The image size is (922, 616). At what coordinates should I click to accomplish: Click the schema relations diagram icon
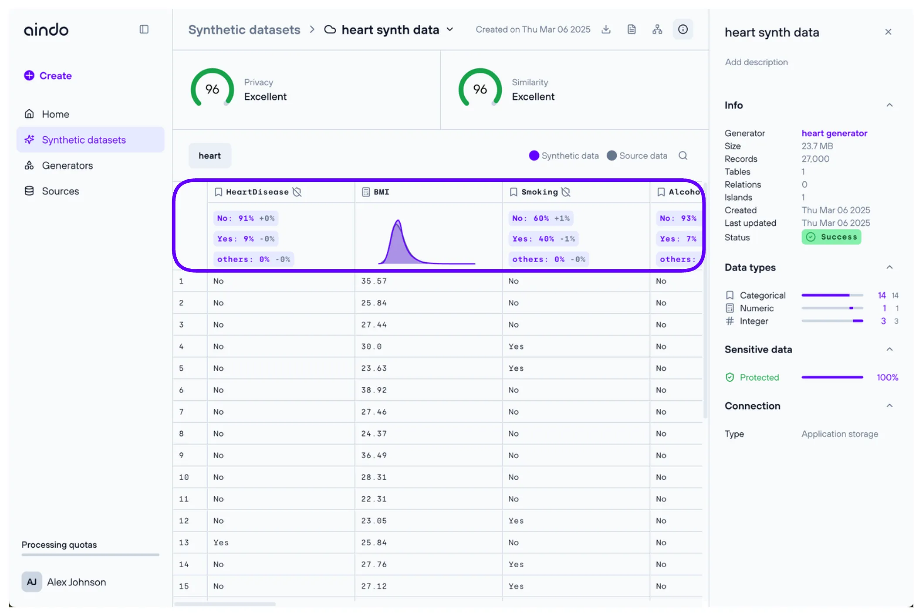click(x=657, y=30)
